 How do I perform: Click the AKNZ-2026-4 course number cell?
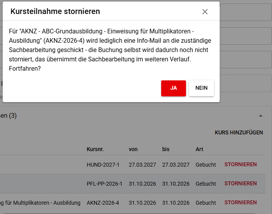point(103,203)
